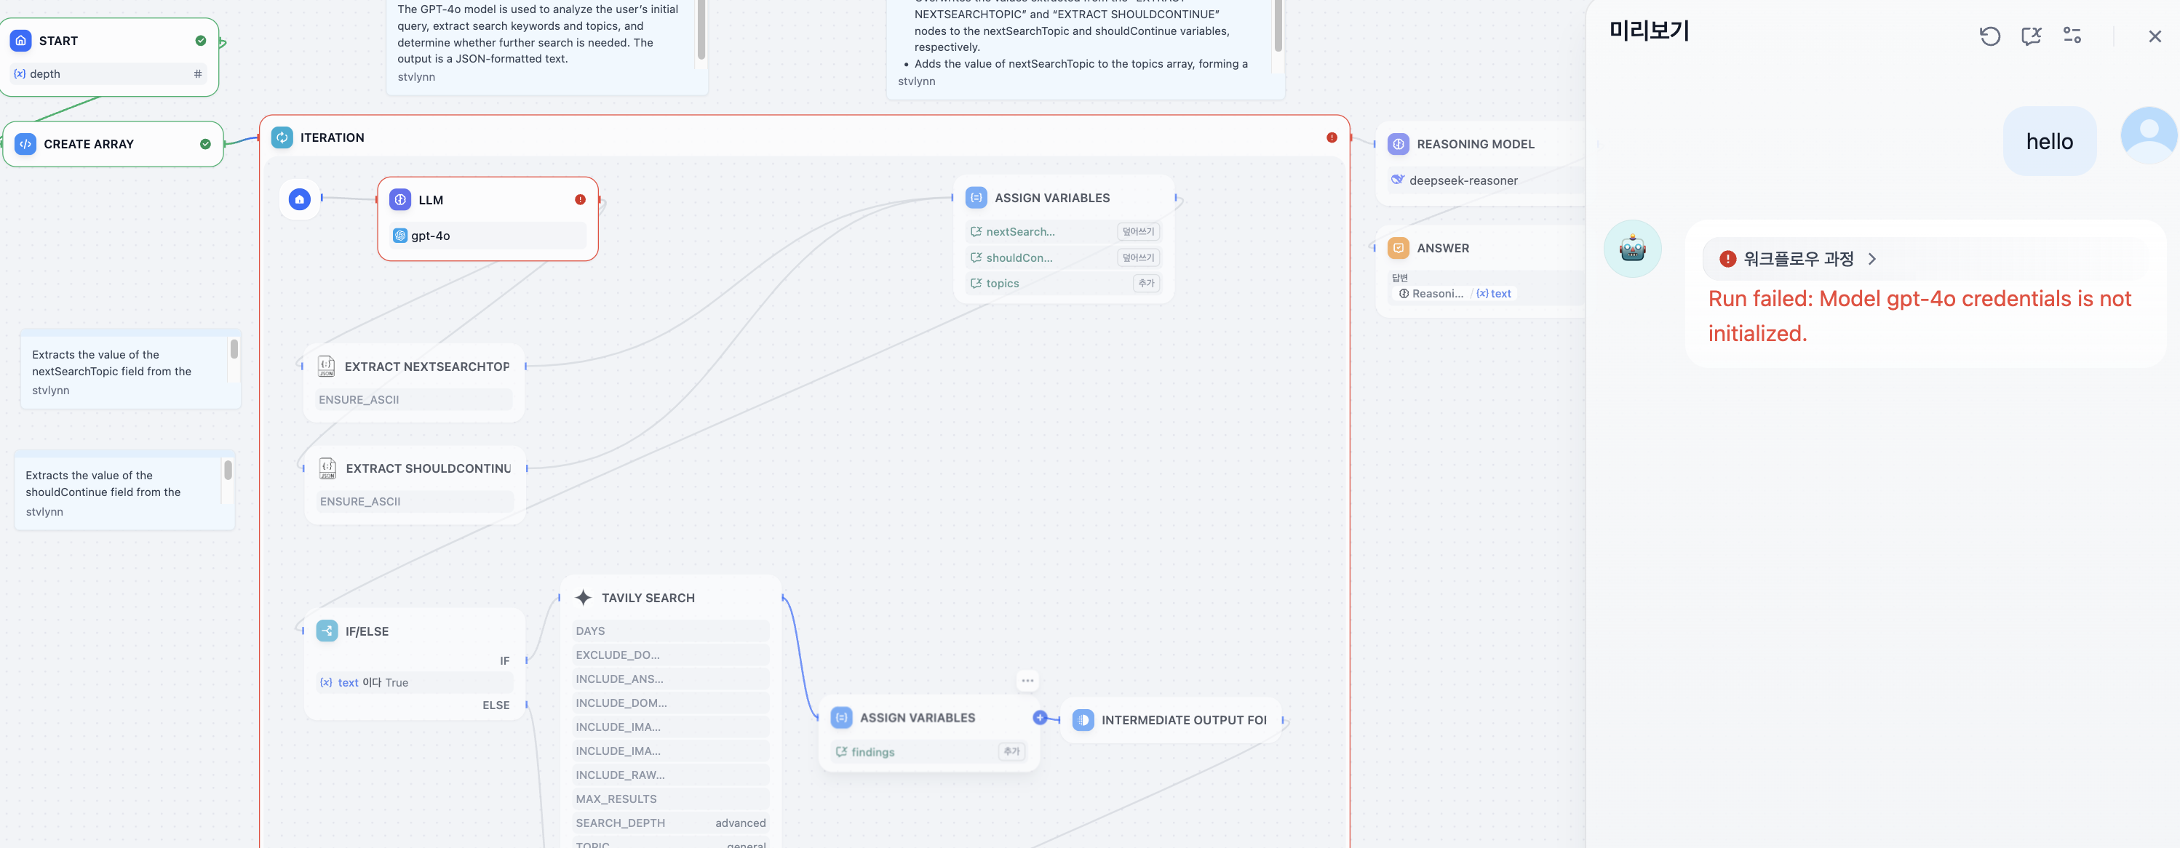Click the restart conversation icon in preview
The width and height of the screenshot is (2180, 848).
(x=1989, y=36)
